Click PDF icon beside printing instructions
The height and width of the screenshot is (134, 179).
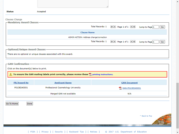(x=90, y=75)
